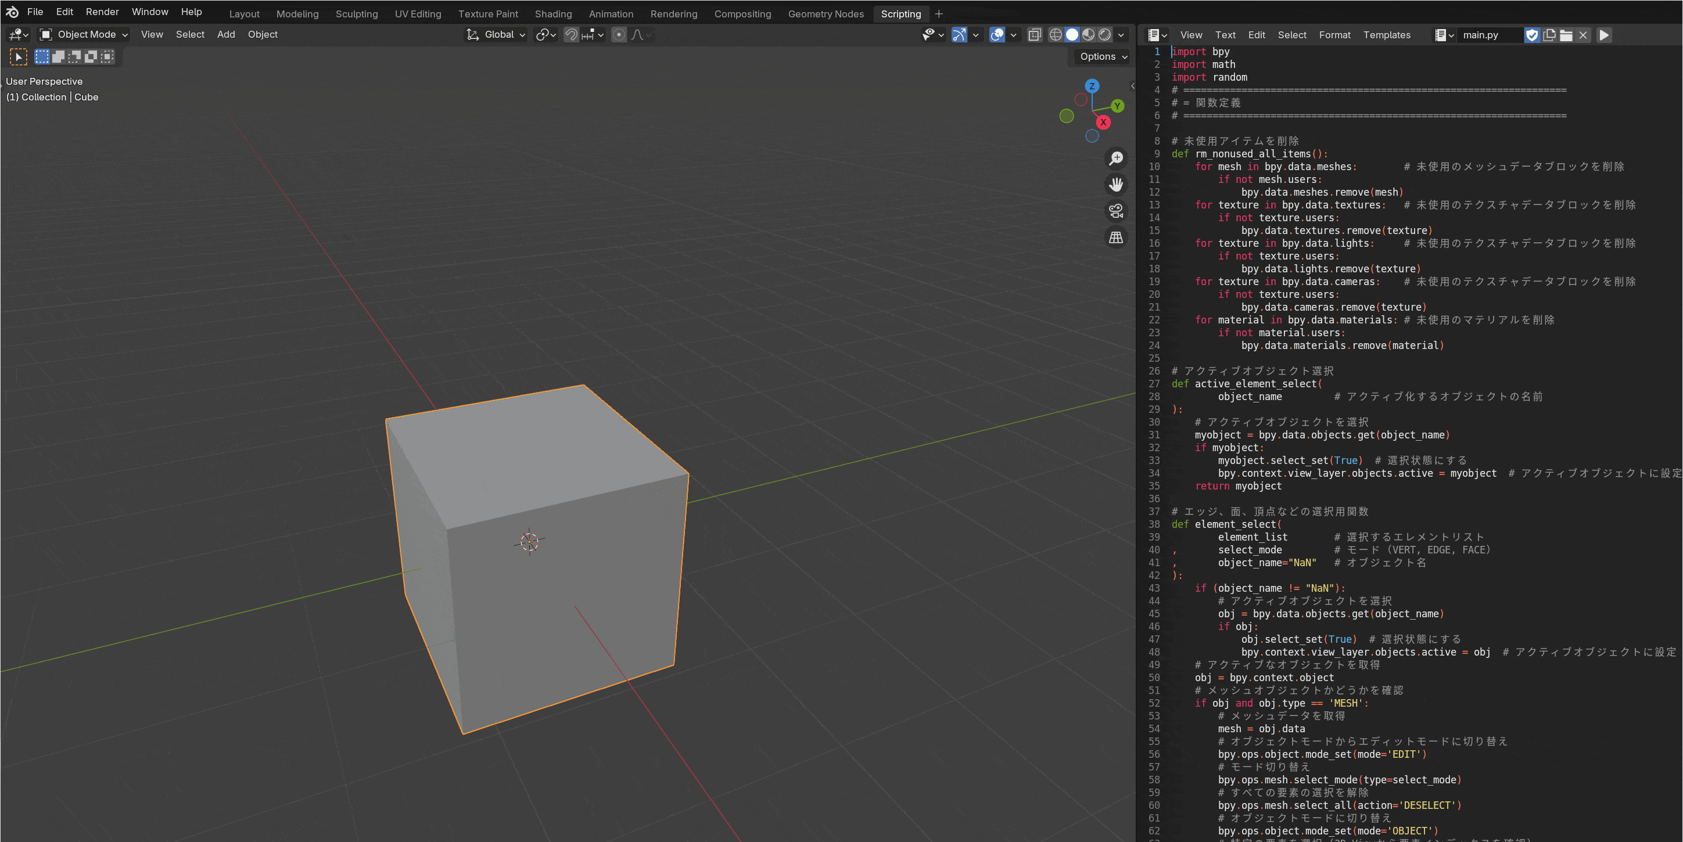The image size is (1683, 842).
Task: Open gizmo options dropdown arrow
Action: click(x=975, y=35)
